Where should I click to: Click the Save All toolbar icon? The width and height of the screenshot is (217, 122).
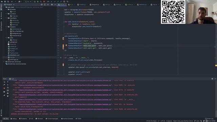pyautogui.click(x=5, y=1)
